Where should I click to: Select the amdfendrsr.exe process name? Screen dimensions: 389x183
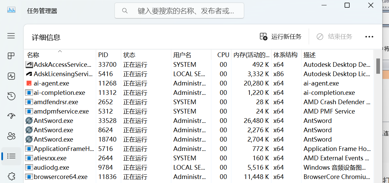pos(56,102)
